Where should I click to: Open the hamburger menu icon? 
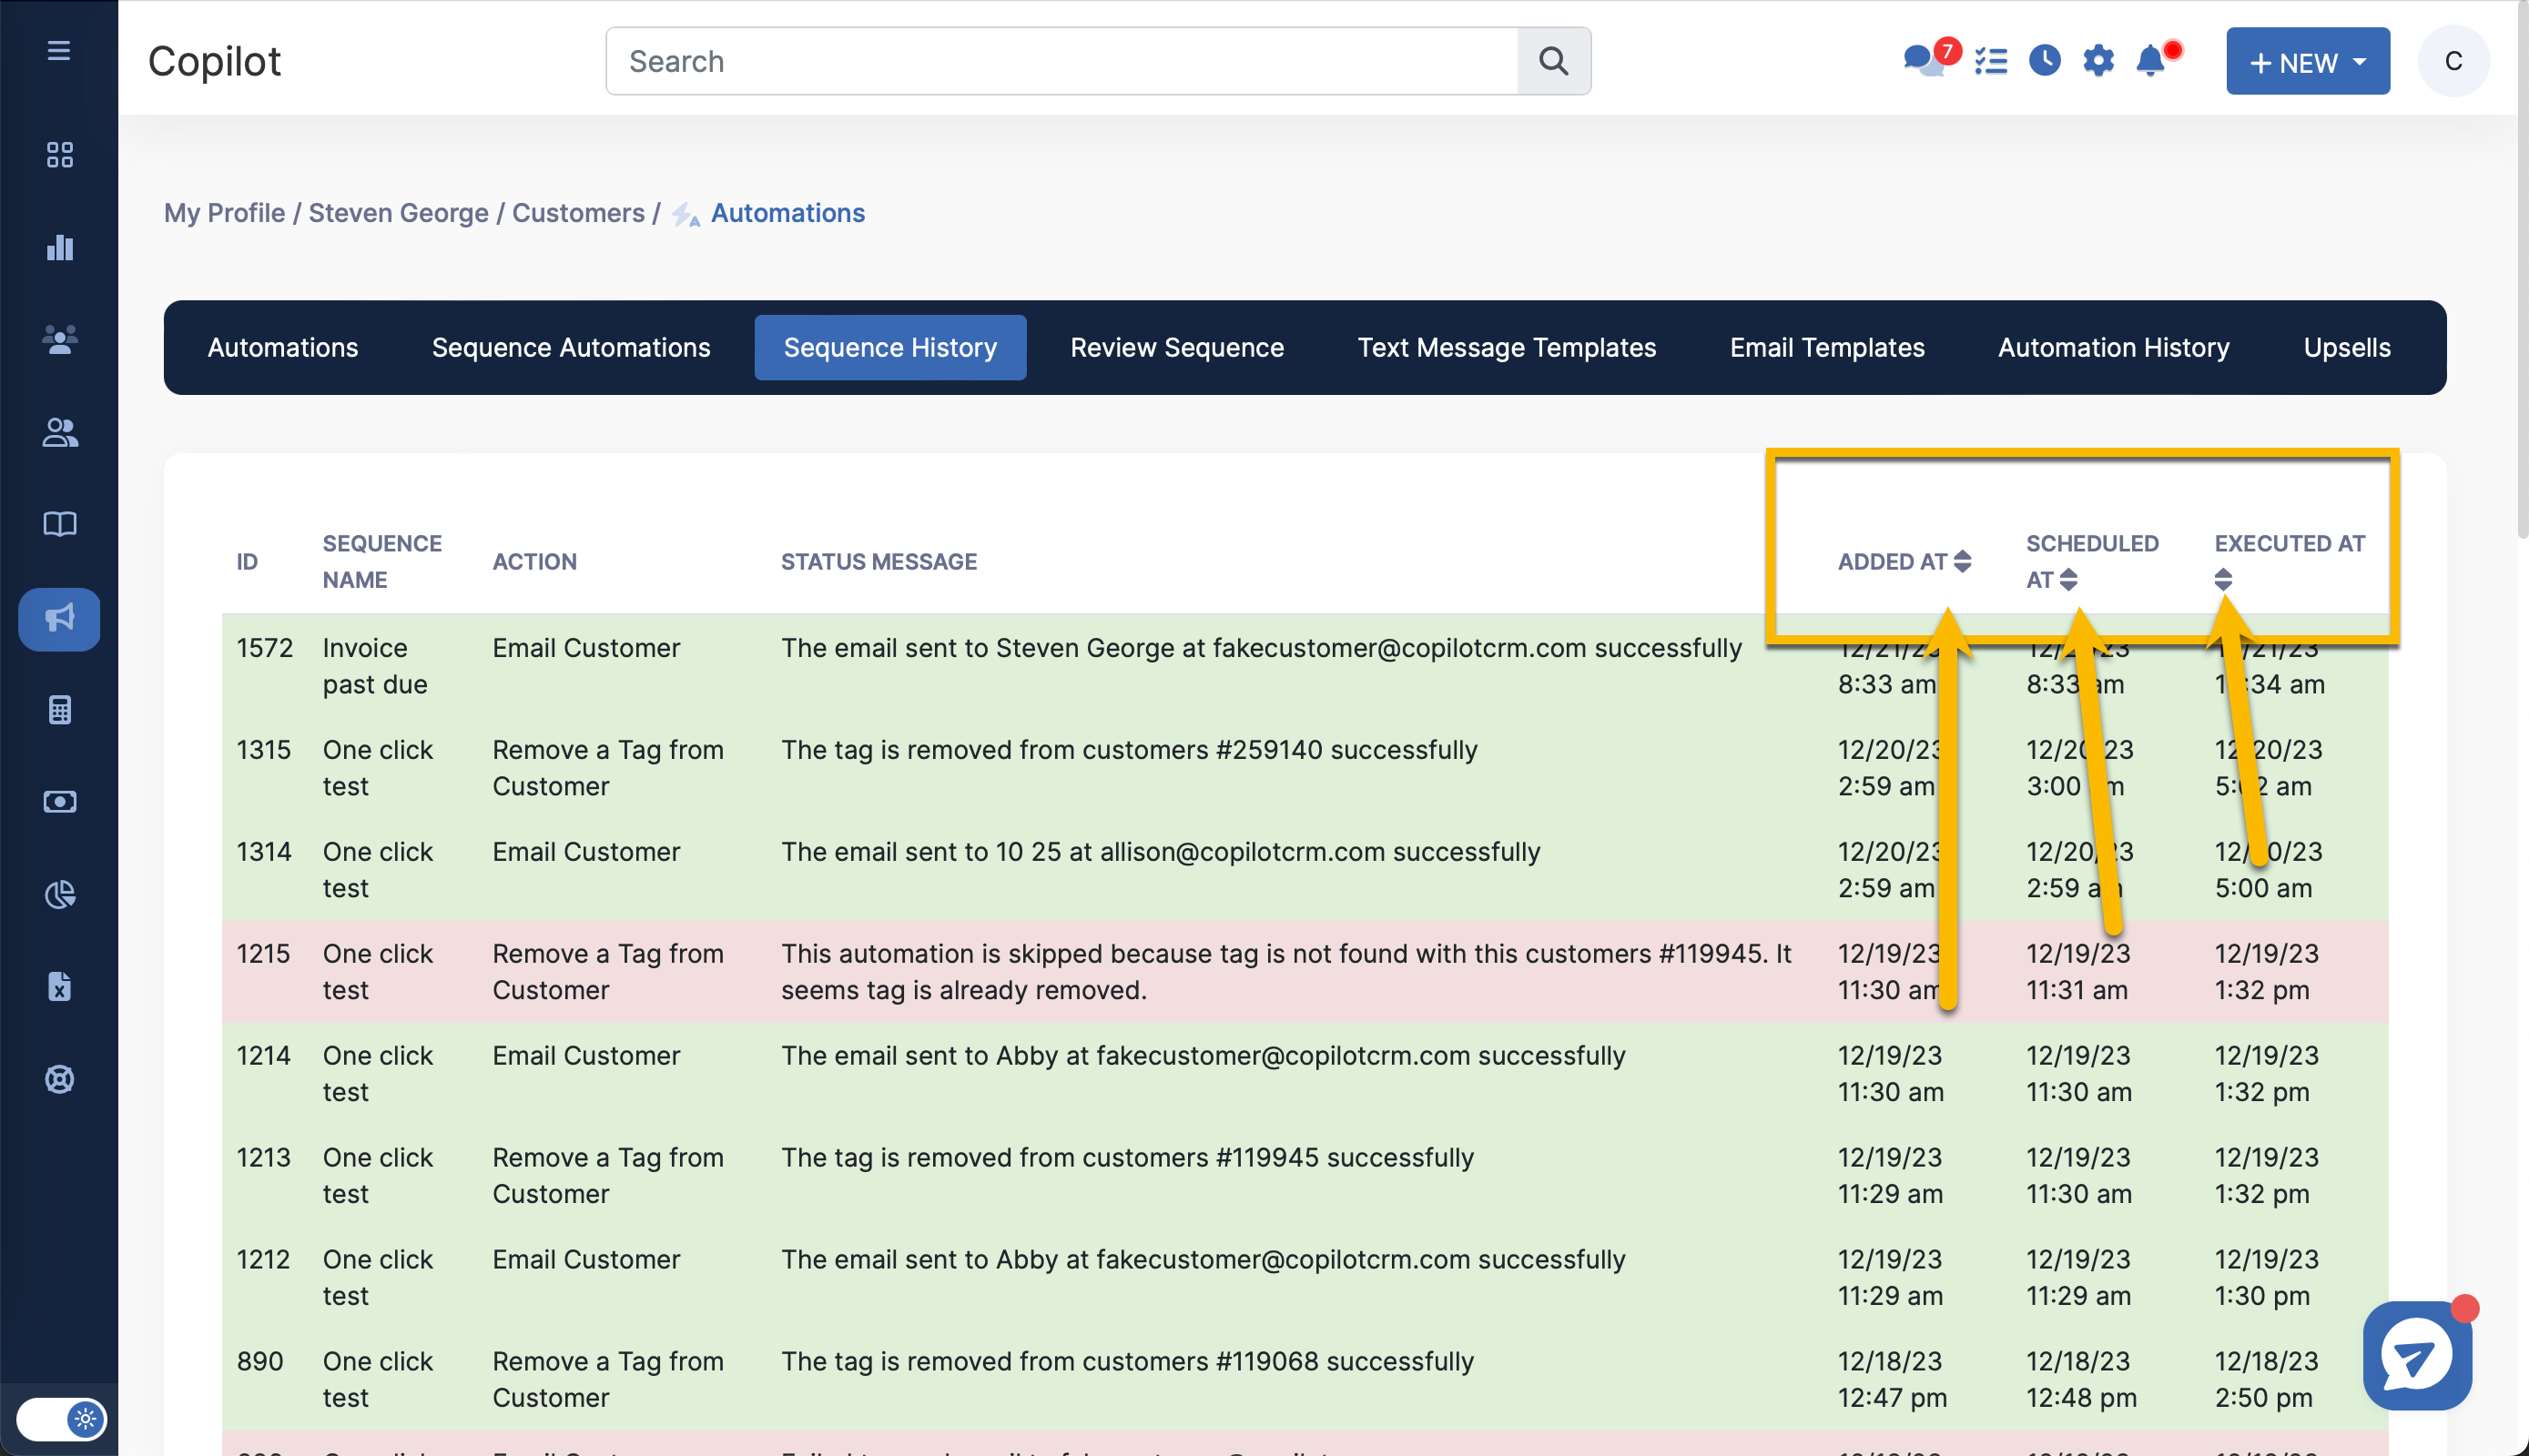(59, 50)
